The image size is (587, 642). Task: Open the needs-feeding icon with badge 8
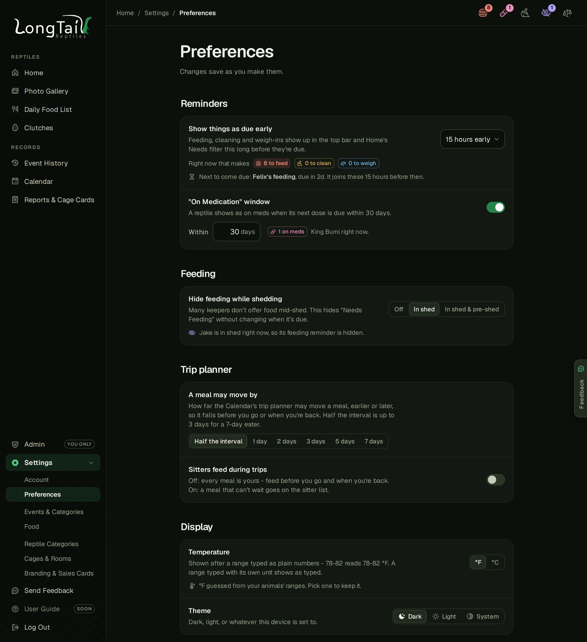[483, 13]
